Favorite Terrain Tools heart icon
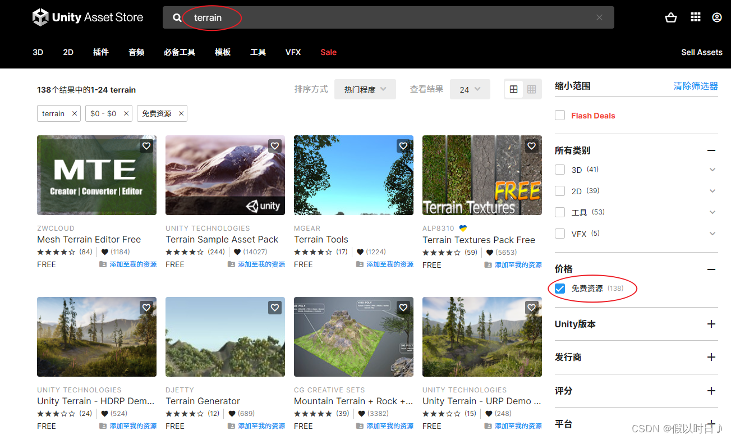The height and width of the screenshot is (439, 731). 403,146
